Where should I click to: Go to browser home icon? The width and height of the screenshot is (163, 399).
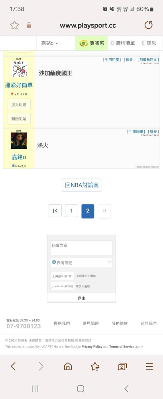point(68,366)
